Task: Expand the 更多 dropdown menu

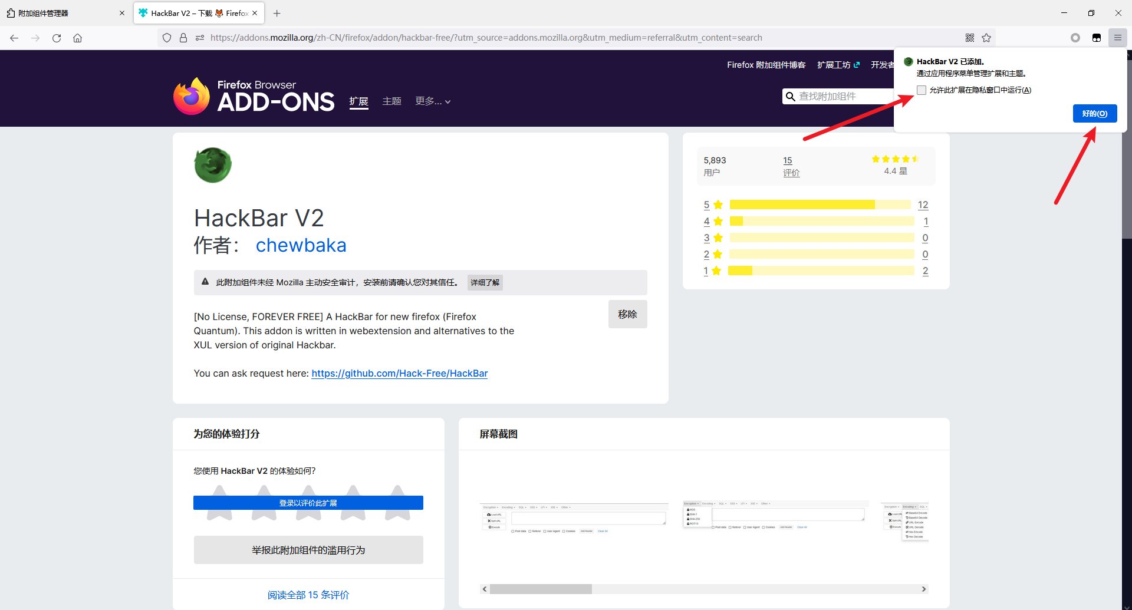Action: pos(433,101)
